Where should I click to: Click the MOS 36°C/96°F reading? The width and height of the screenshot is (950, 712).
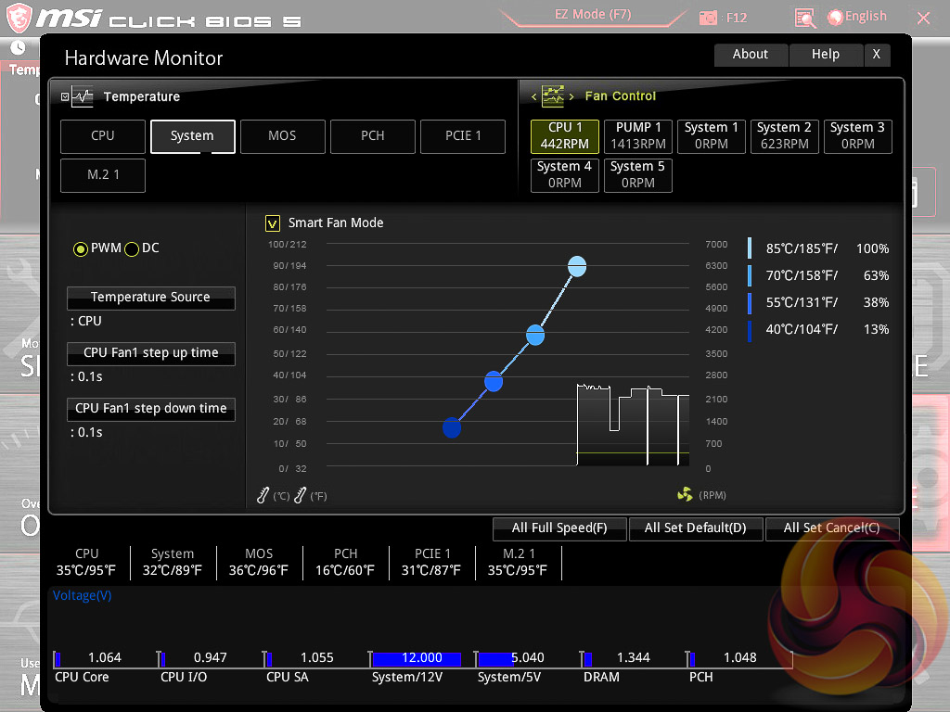click(x=259, y=563)
